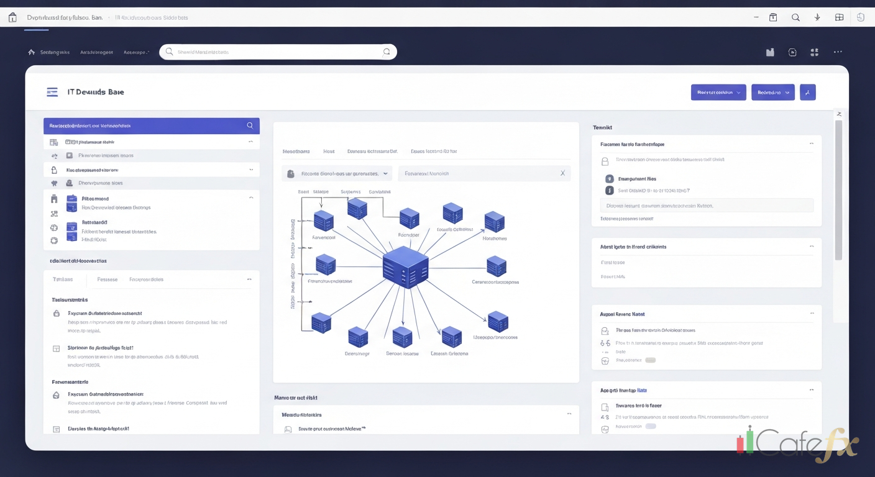
Task: Open the hamburger menu beside IT title
Action: click(52, 92)
